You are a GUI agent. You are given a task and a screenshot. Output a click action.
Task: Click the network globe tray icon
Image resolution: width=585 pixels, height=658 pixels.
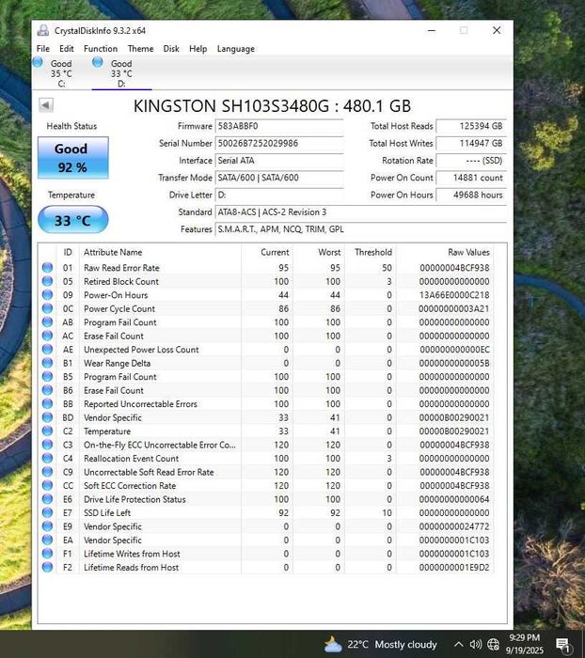tap(493, 644)
